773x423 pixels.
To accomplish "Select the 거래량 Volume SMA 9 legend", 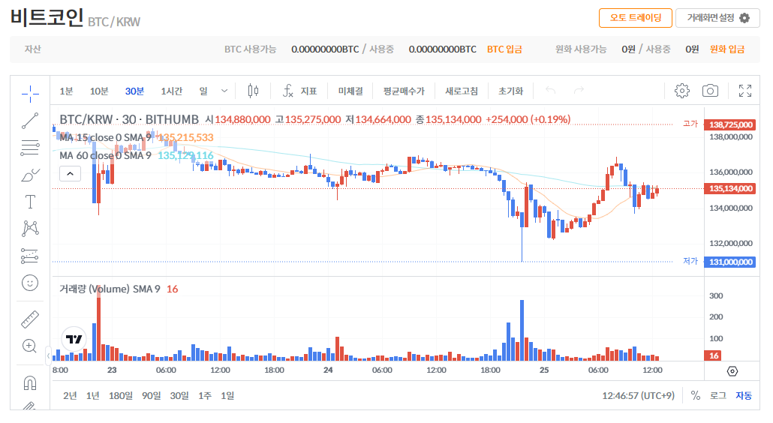I will [110, 289].
